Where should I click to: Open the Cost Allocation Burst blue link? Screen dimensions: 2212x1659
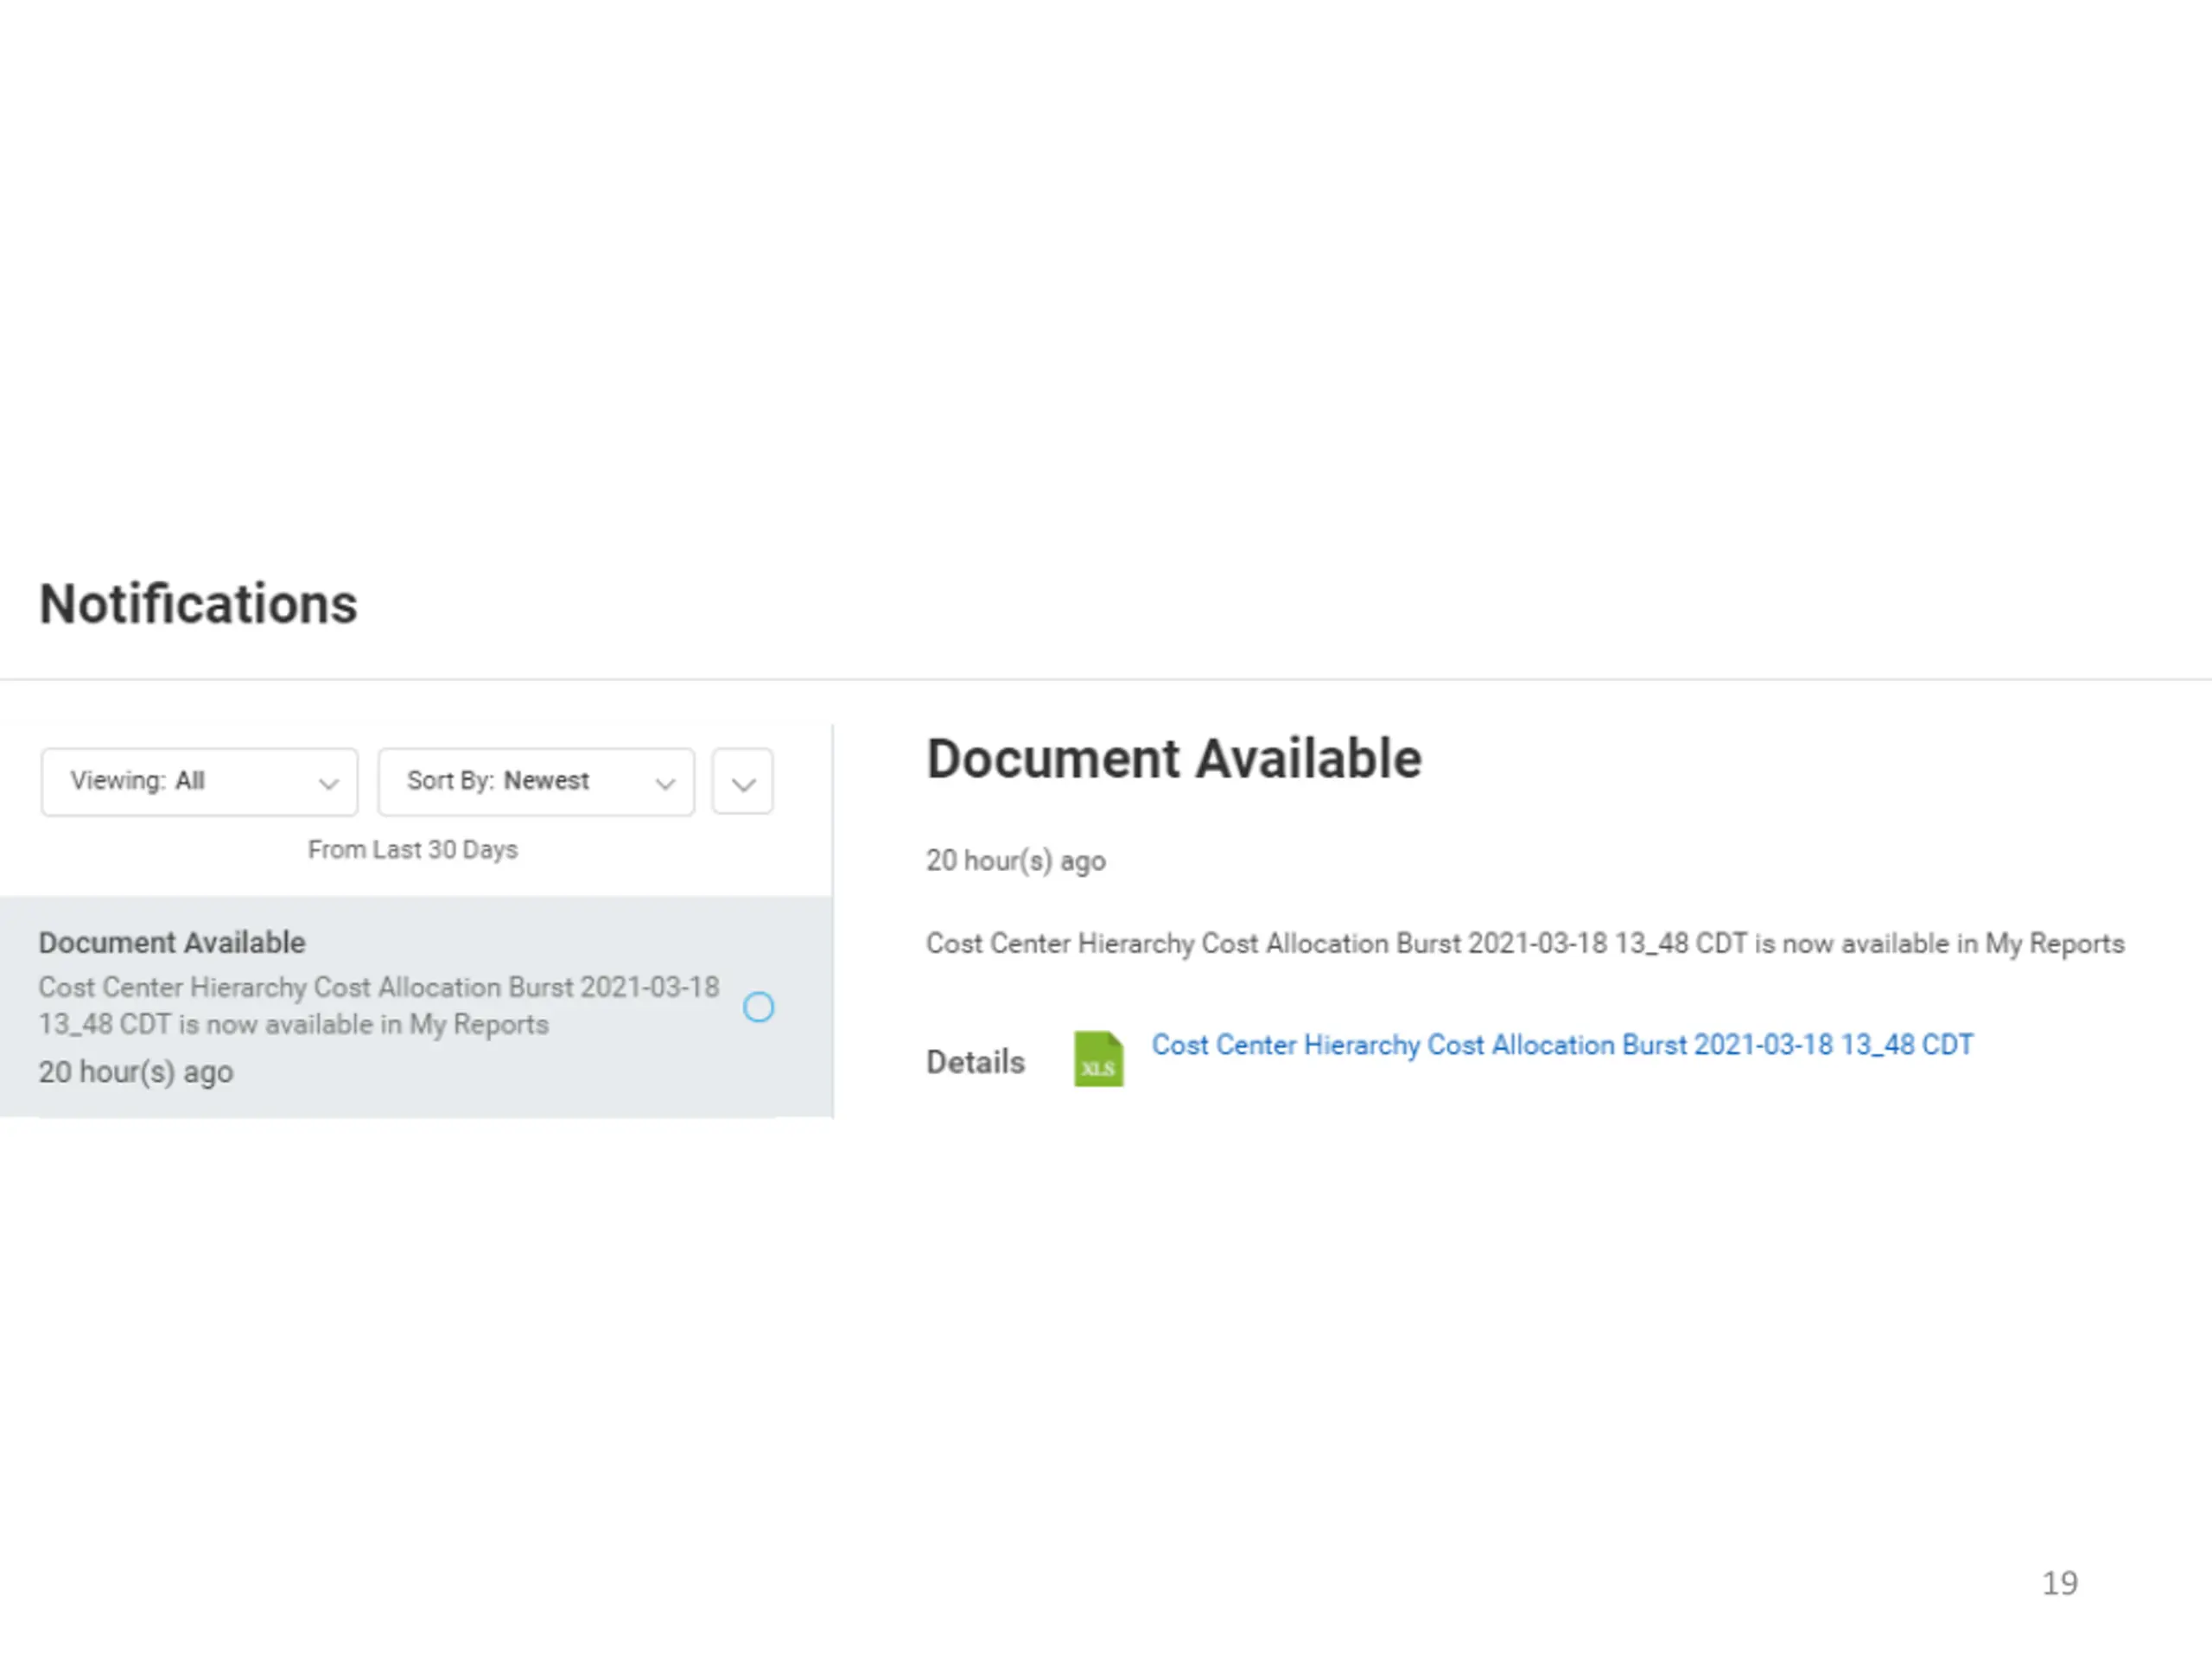click(1561, 1045)
